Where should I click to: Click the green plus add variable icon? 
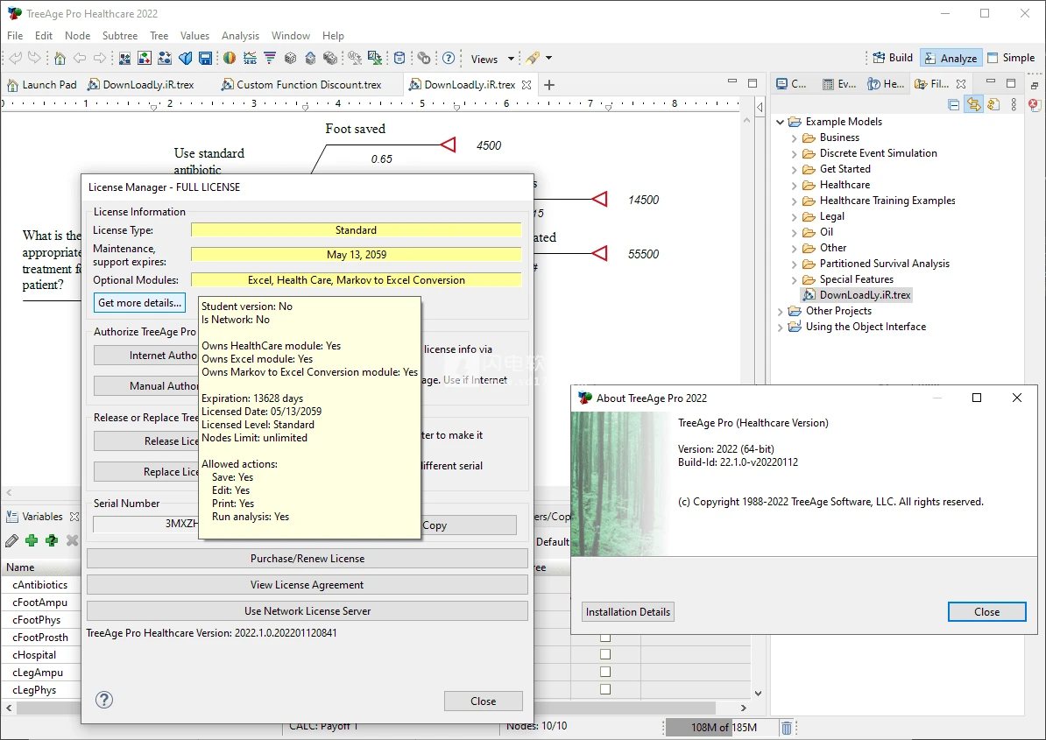point(32,540)
